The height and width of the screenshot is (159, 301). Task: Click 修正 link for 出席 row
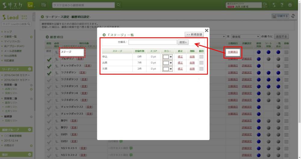coord(180,63)
